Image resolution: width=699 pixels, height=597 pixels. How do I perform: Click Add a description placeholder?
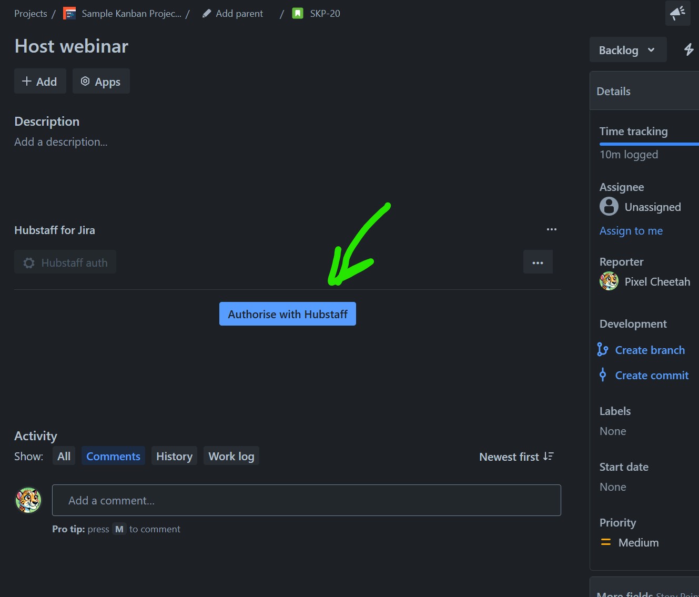click(x=61, y=141)
